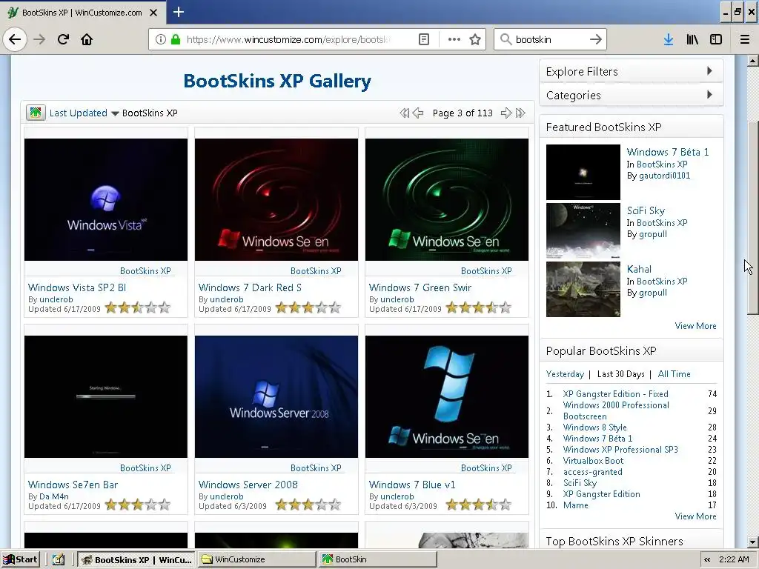
Task: Open a new tab with plus icon
Action: tap(179, 12)
